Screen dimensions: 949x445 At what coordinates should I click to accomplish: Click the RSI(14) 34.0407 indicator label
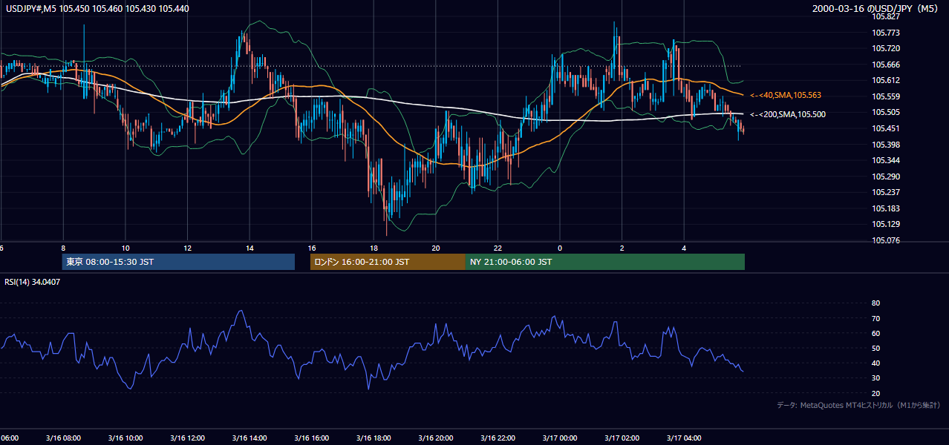[33, 282]
